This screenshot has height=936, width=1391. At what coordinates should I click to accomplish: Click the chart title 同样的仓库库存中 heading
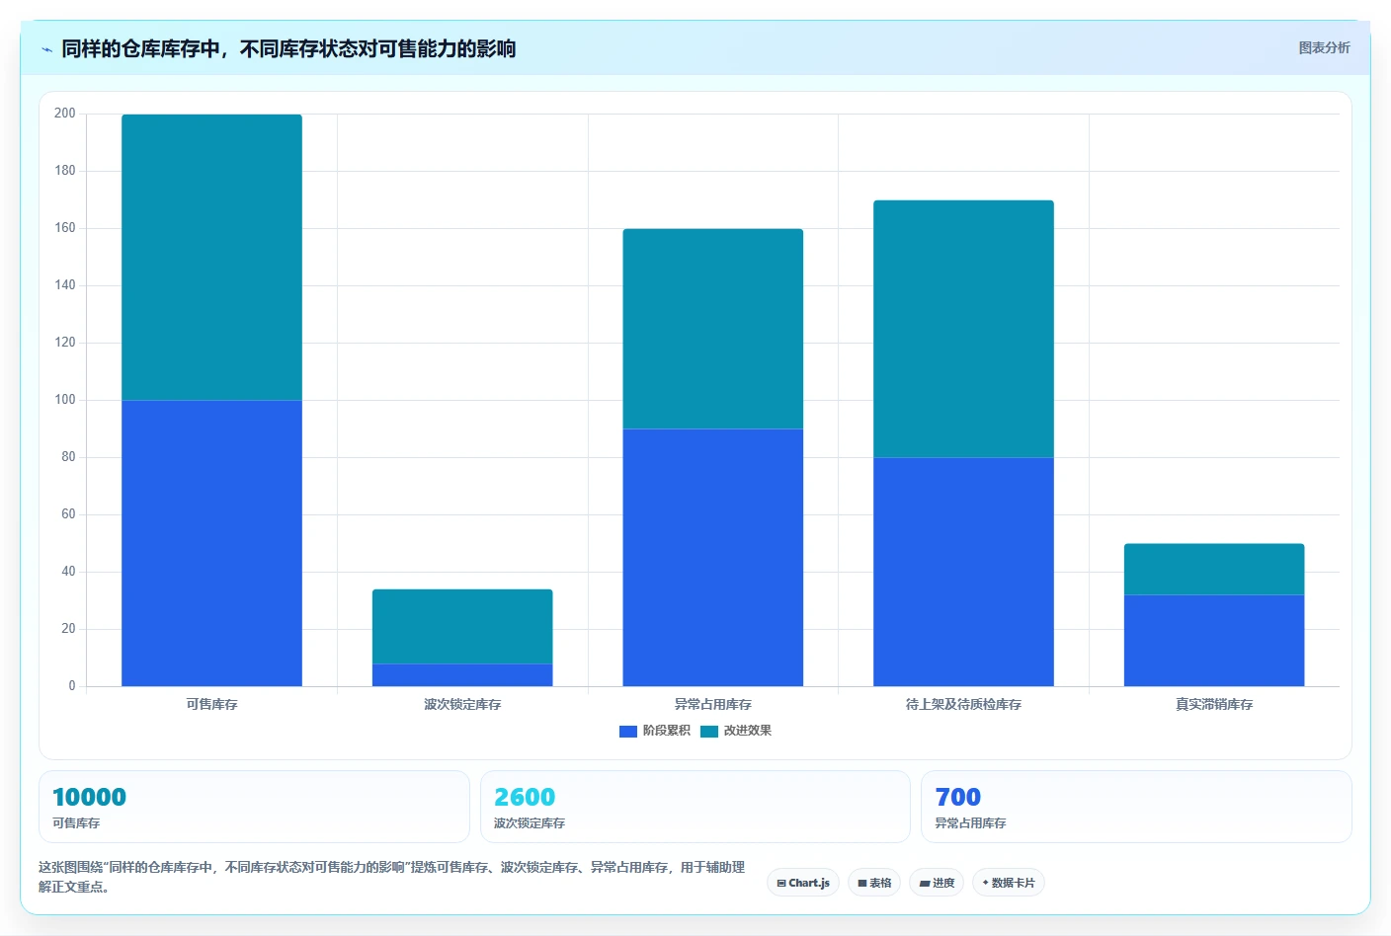pos(288,48)
